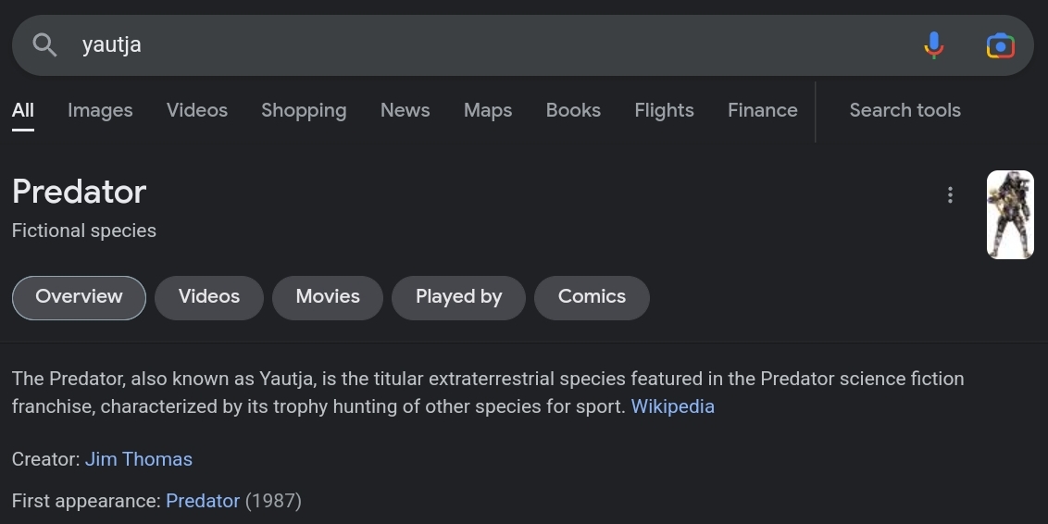1048x524 pixels.
Task: Select the Comics chip
Action: 592,297
